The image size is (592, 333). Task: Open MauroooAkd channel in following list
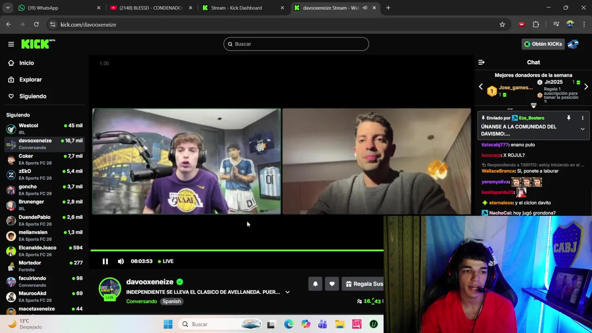(44, 296)
